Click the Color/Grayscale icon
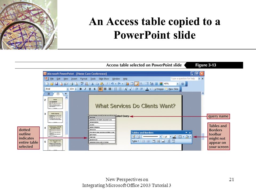256x192 pixels. tap(161, 84)
